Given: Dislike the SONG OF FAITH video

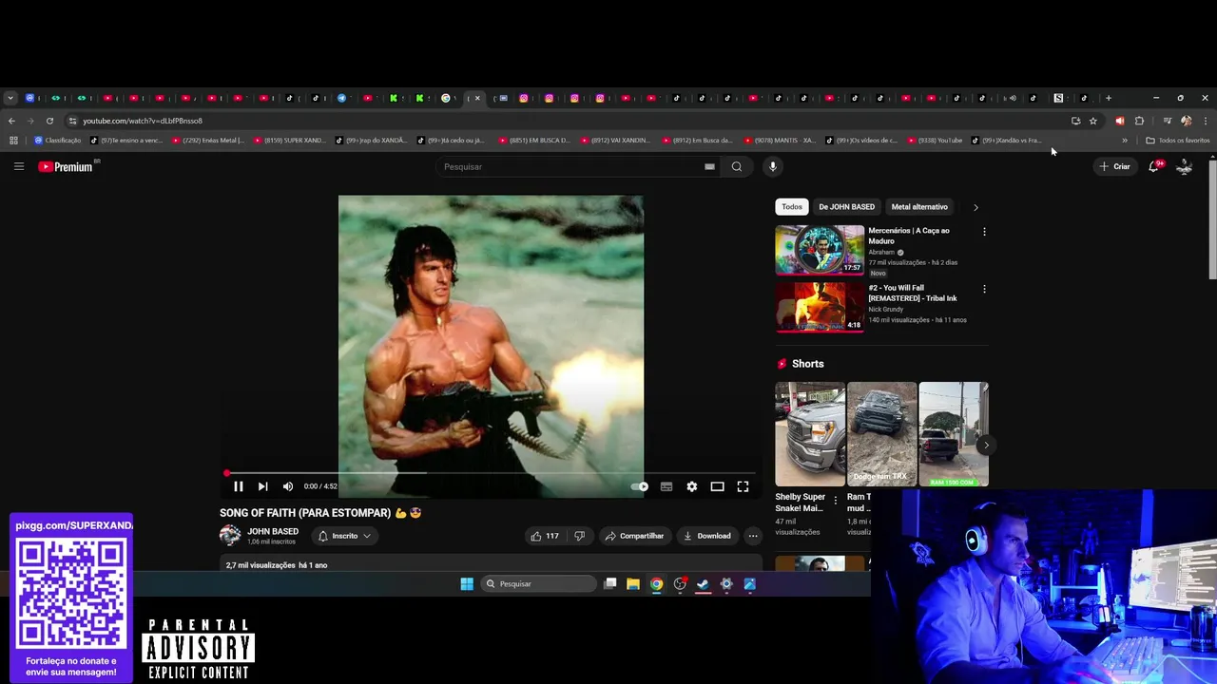Looking at the screenshot, I should coord(579,536).
